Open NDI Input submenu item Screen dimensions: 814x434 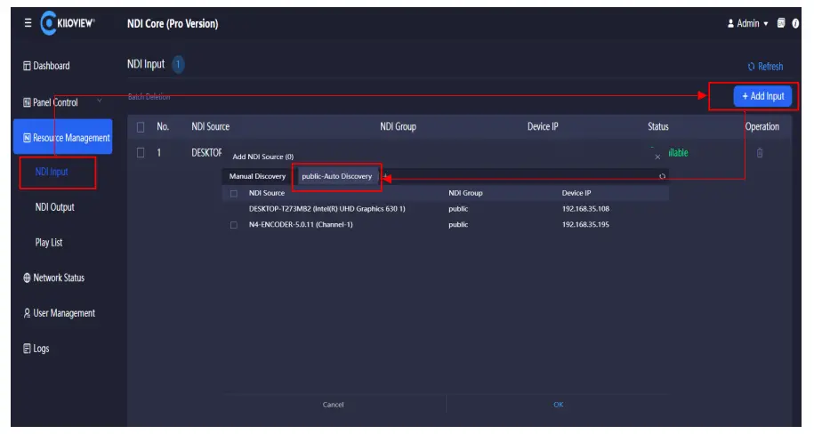tap(52, 172)
